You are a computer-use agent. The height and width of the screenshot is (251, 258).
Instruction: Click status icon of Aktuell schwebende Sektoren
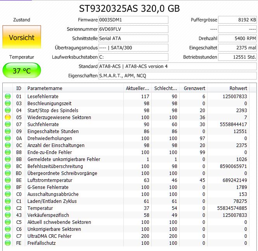(x=8, y=222)
